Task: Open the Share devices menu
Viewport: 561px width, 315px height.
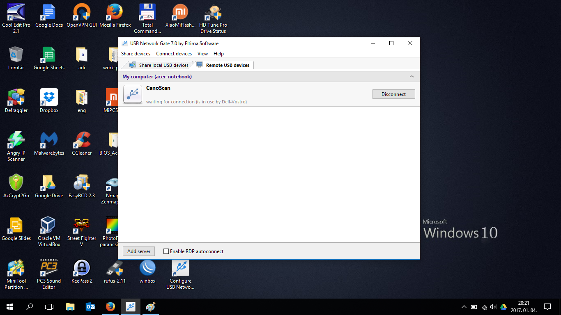Action: [x=136, y=54]
